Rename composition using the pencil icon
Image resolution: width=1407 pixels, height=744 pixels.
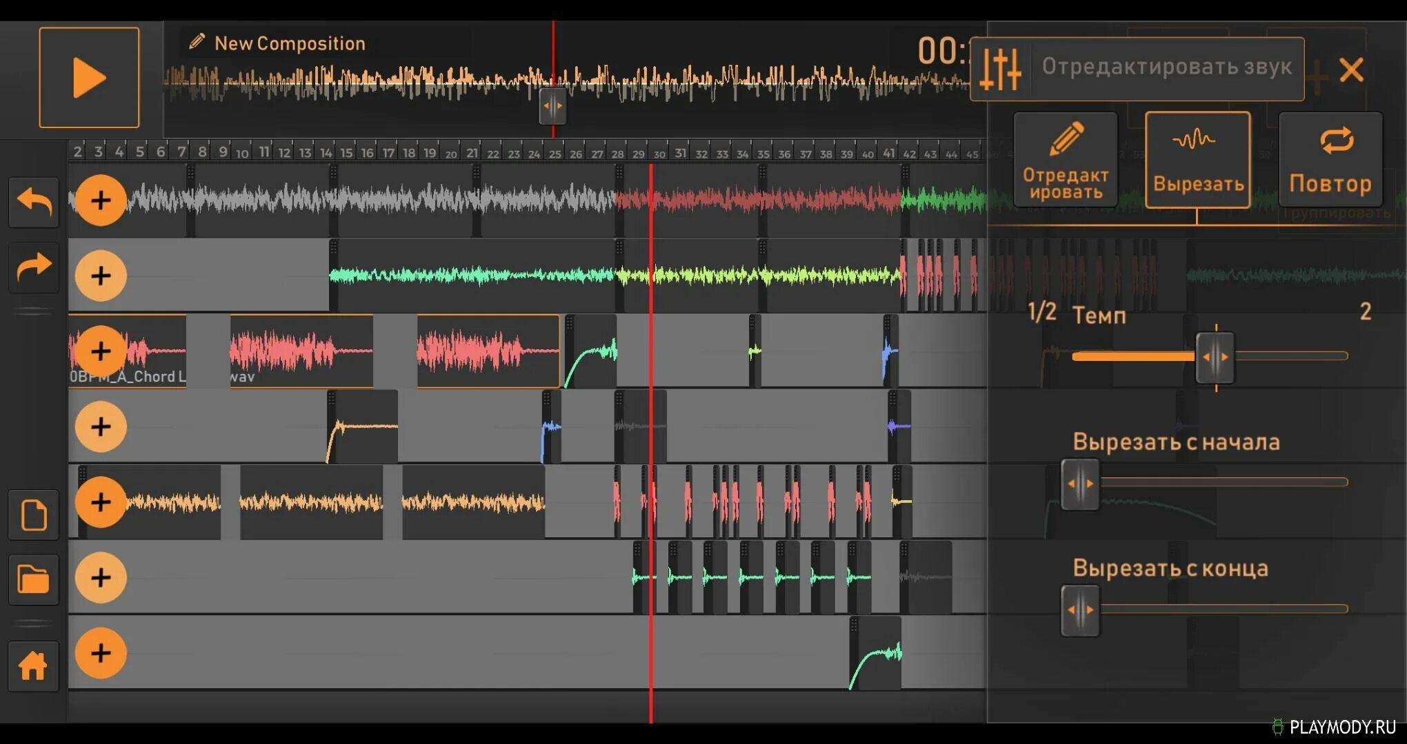point(197,42)
